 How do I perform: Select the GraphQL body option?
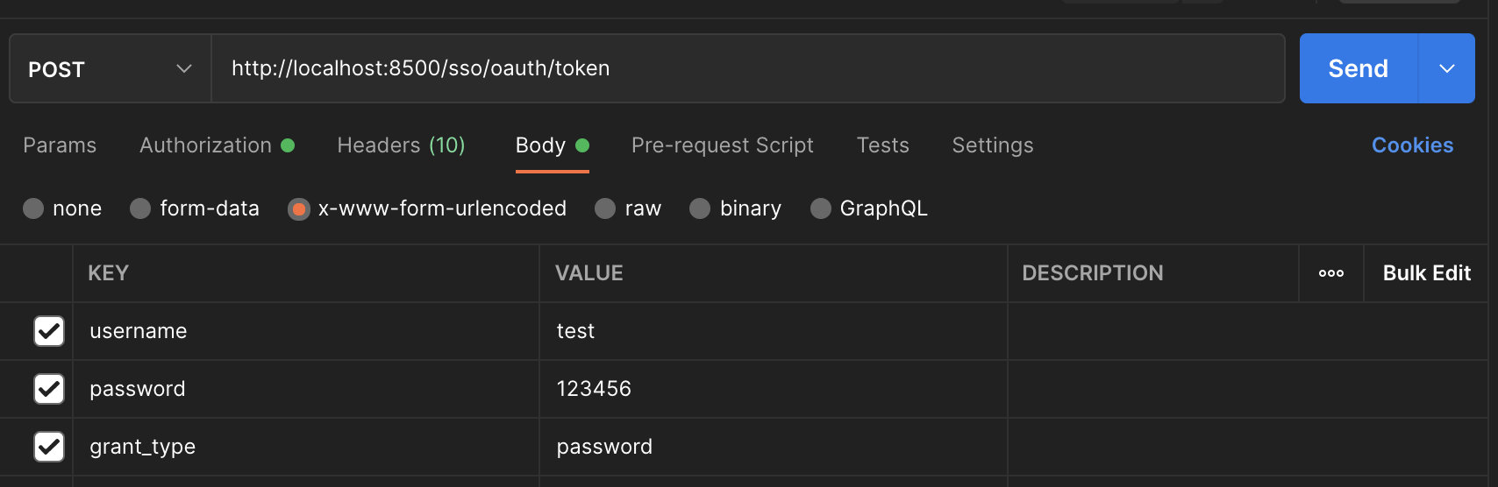point(821,208)
